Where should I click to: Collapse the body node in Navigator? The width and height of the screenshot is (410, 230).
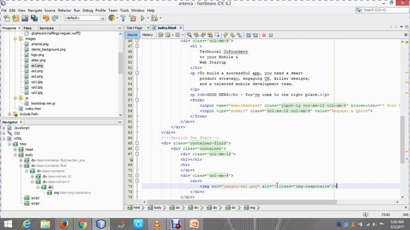[15, 155]
